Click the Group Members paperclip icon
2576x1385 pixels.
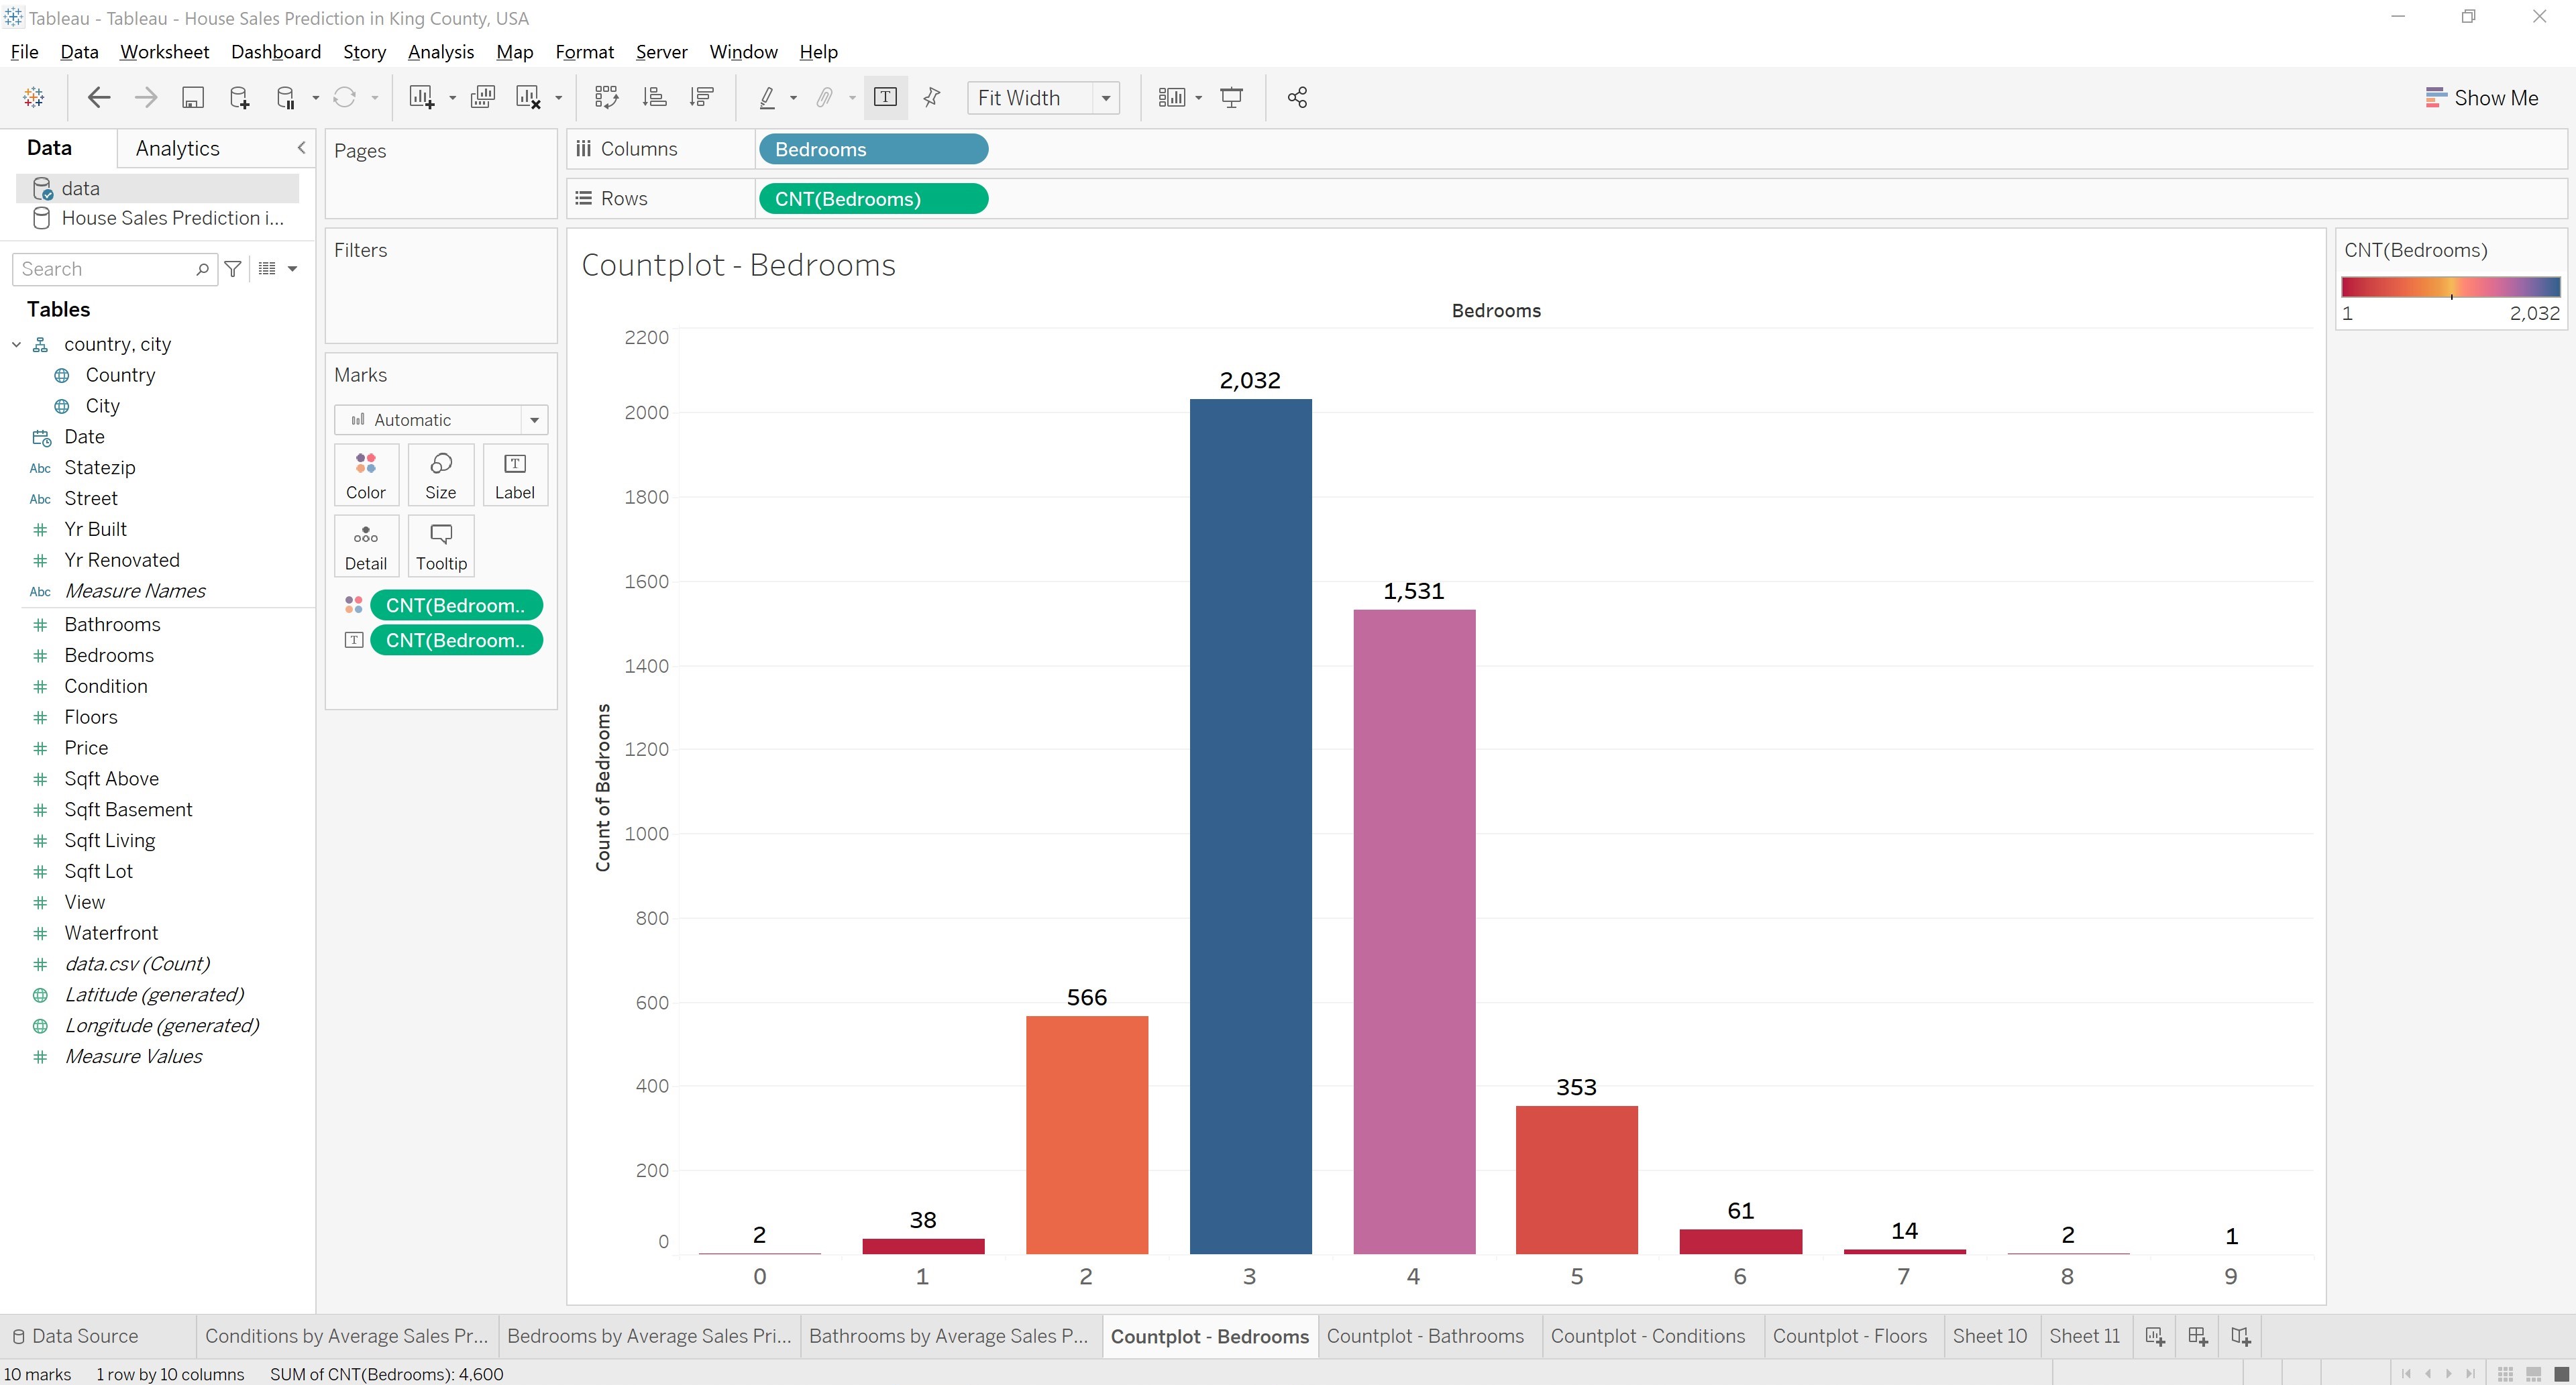pyautogui.click(x=825, y=97)
